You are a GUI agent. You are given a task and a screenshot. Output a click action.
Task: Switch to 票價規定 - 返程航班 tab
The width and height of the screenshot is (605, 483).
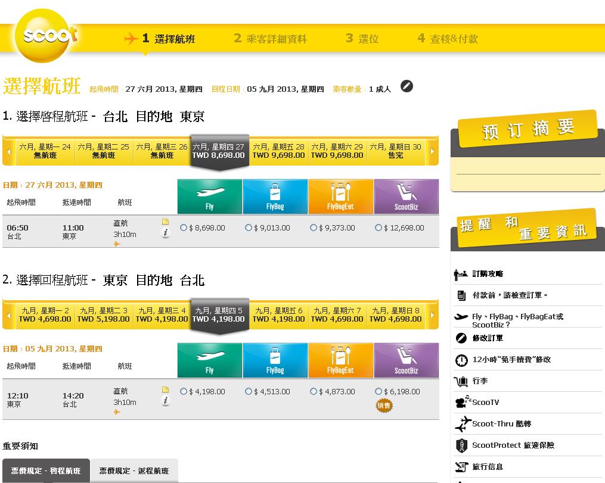tap(134, 470)
